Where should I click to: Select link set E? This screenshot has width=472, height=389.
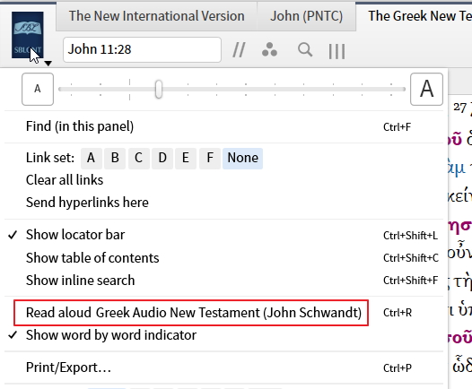point(186,158)
